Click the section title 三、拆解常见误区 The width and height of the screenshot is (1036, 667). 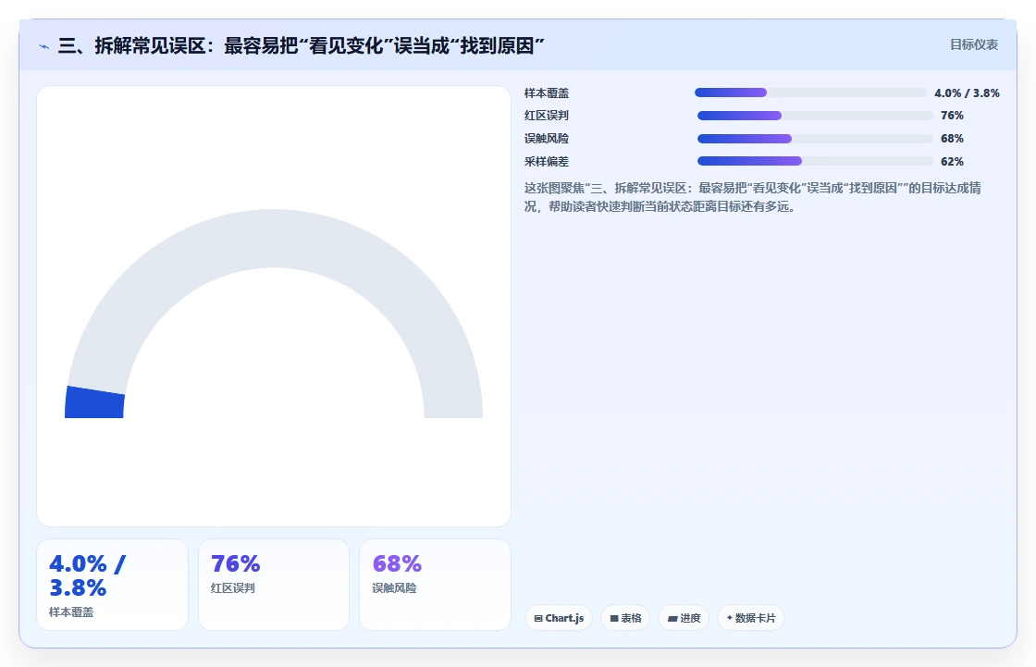point(302,46)
